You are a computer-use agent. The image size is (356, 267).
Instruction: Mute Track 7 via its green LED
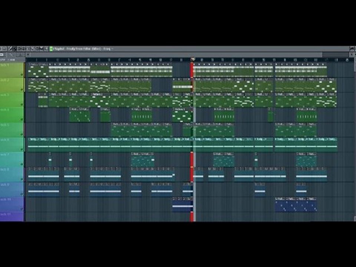point(22,164)
